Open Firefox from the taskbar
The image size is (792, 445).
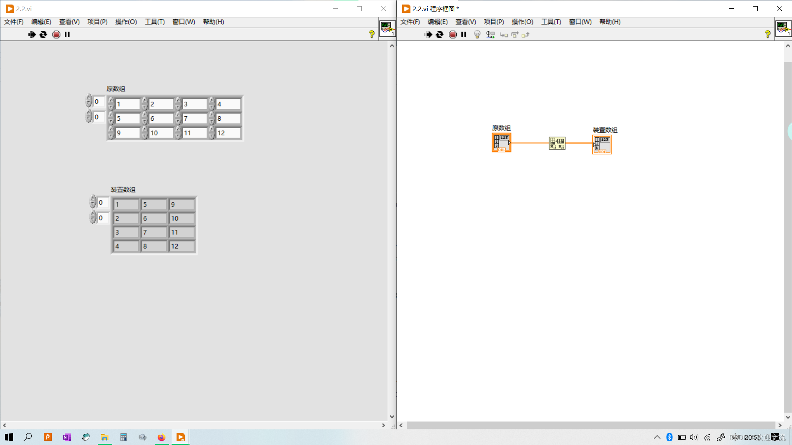pyautogui.click(x=161, y=437)
